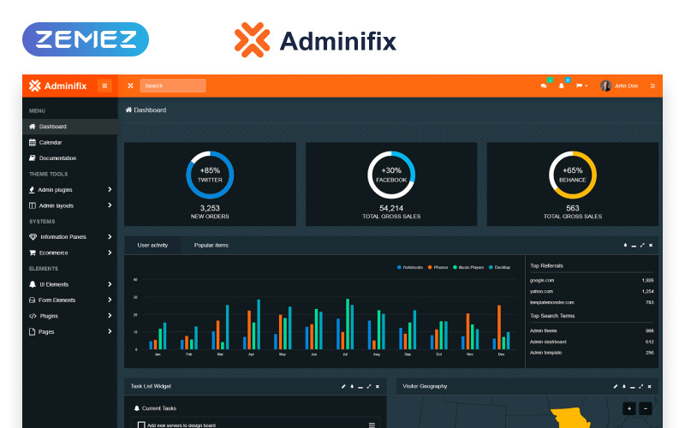
Task: Expand the Visitor Geography panel to fullscreen
Action: point(641,386)
